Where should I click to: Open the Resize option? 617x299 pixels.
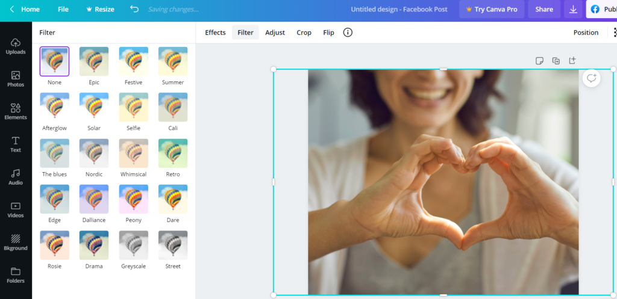[101, 9]
